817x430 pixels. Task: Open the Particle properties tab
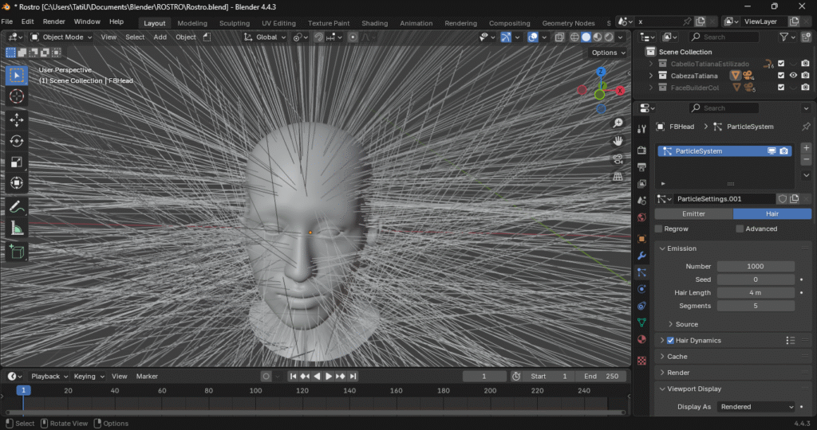point(641,272)
